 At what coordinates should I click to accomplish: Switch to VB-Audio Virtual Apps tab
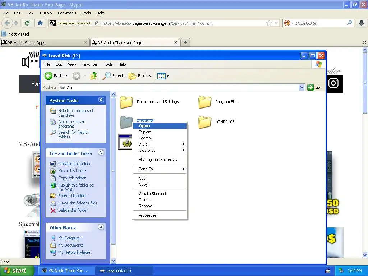pos(45,43)
